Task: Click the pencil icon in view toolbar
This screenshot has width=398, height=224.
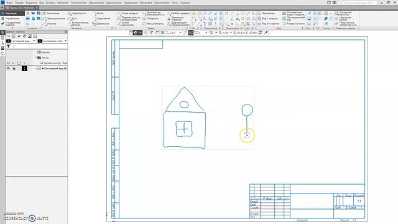Action: 266,32
